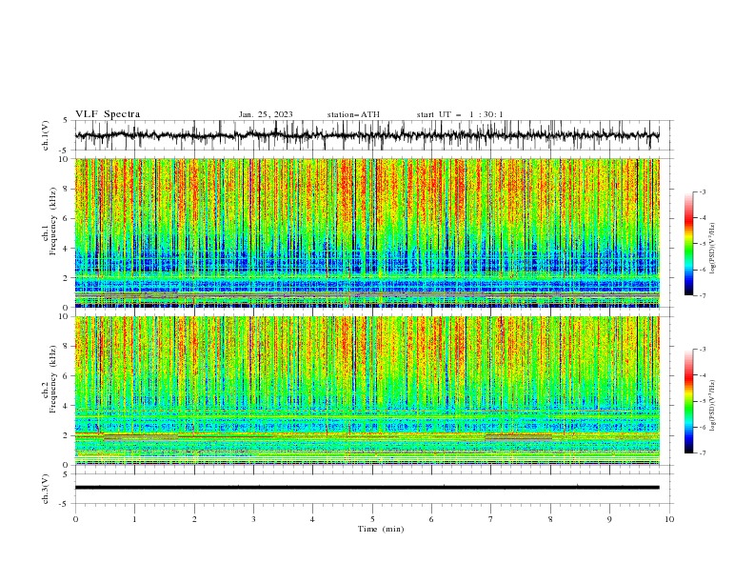Viewport: 754px width, 583px height.
Task: Click the log(PSD) label beside ch.1 color bar
Action: 712,249
